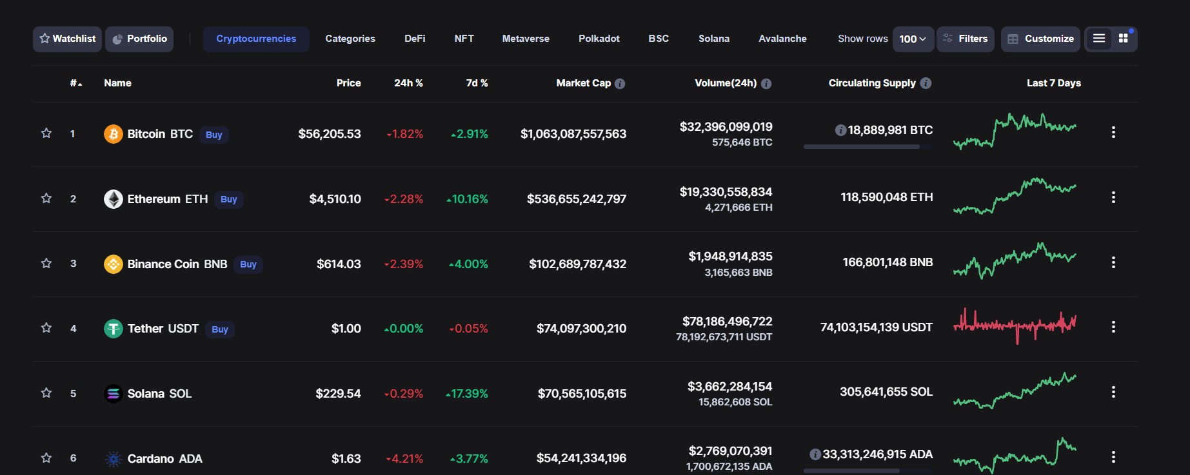The image size is (1190, 475).
Task: Click Buy next to Binance Coin
Action: pyautogui.click(x=248, y=265)
